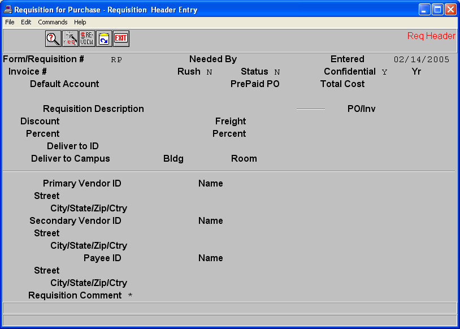
Task: Open the Commands menu
Action: 53,22
